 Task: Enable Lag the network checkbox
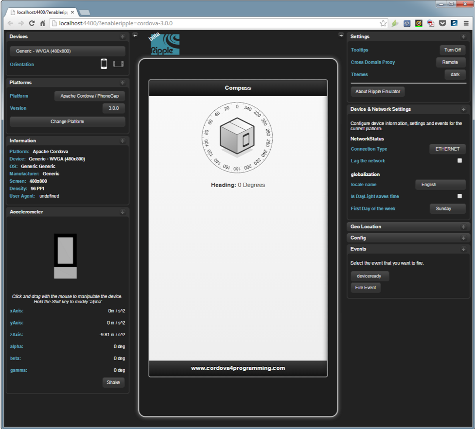tap(459, 160)
